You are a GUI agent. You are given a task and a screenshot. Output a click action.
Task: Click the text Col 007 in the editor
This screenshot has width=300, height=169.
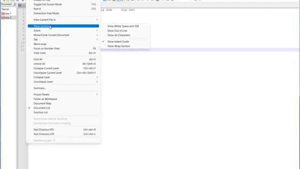pos(128,10)
